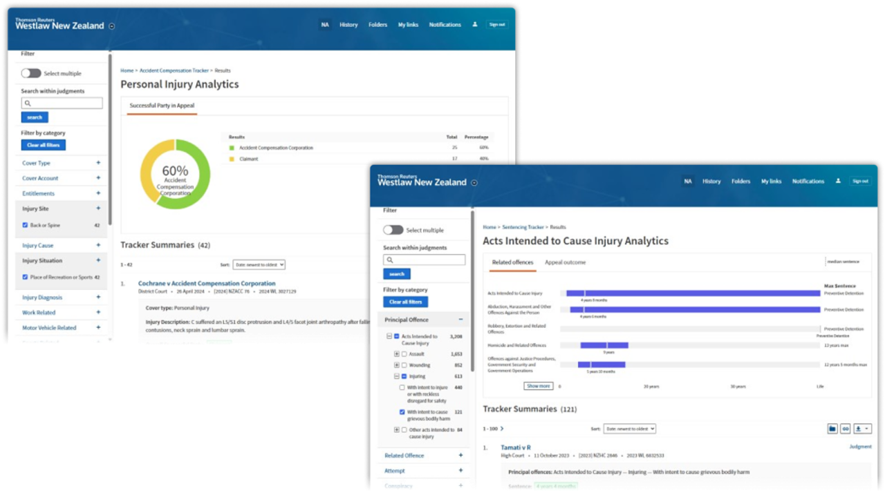Open Notifications in Accident Compensation window header
885x497 pixels.
pos(445,25)
